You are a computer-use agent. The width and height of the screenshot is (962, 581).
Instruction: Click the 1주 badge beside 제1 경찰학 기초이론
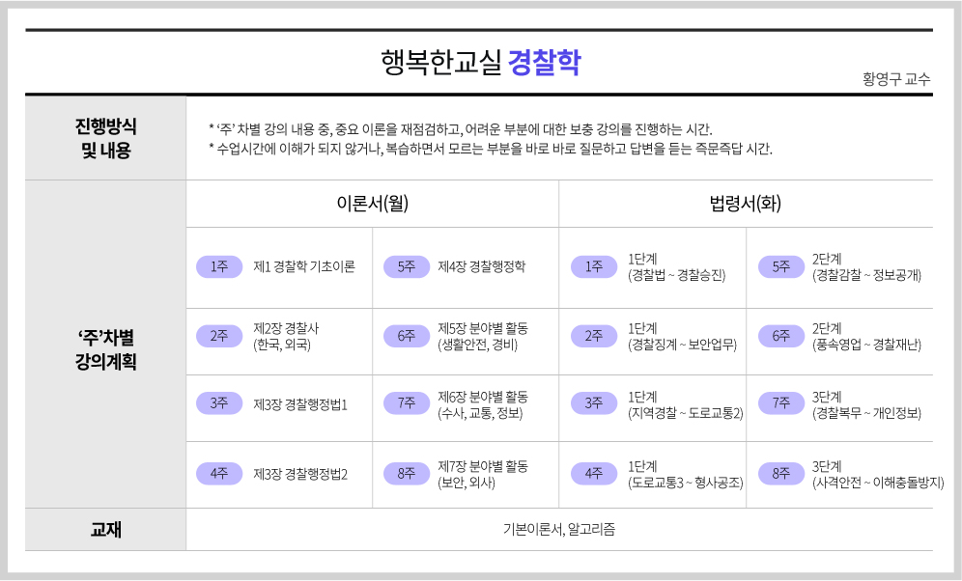(x=219, y=267)
